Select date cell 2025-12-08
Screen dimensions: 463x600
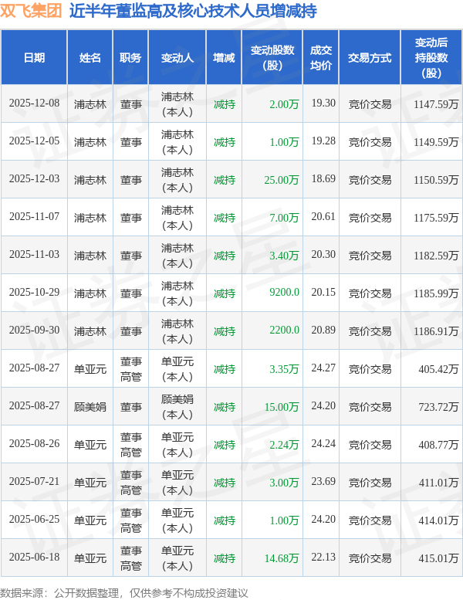(34, 103)
